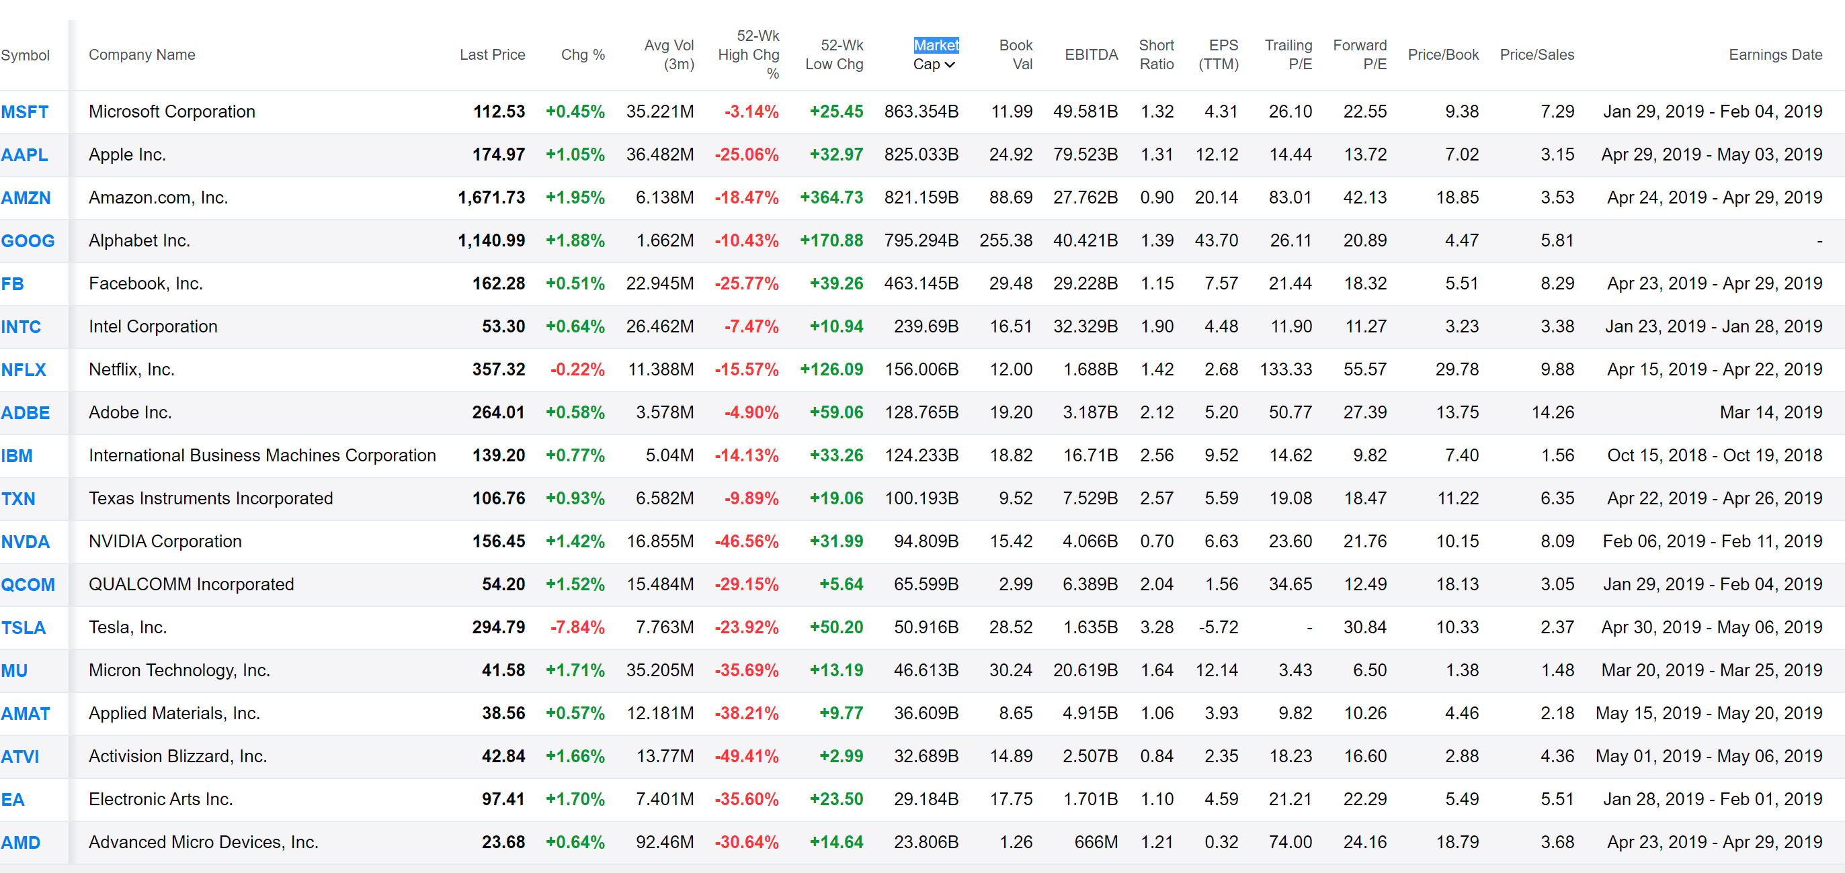The image size is (1845, 873).
Task: Click Tesla's -7.84% change value
Action: tap(577, 627)
